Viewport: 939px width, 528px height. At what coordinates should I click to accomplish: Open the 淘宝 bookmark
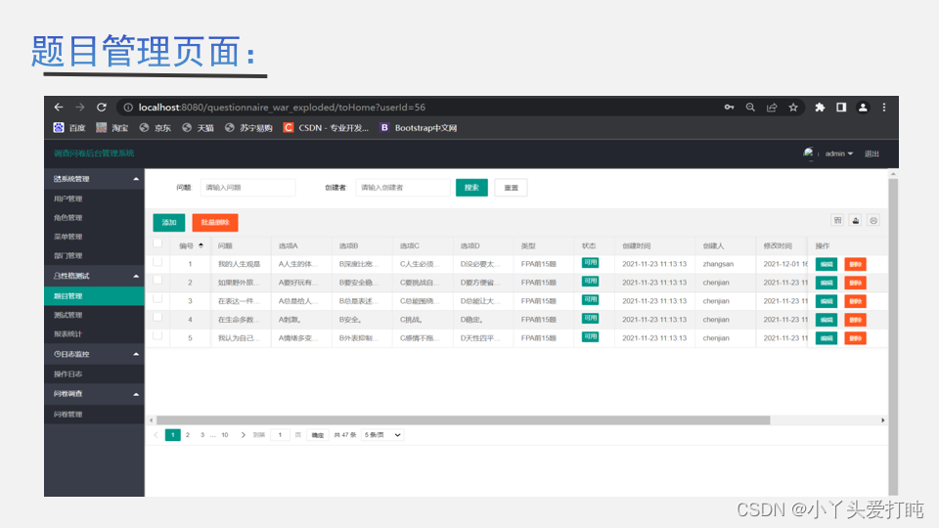coord(112,127)
